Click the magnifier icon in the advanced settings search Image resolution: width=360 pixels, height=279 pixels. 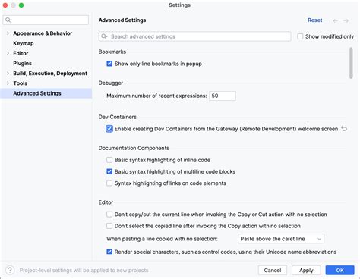click(104, 36)
